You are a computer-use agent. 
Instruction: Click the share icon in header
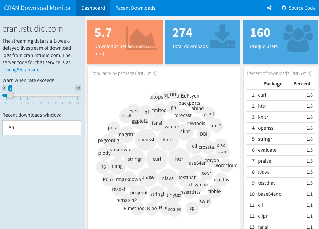point(269,8)
